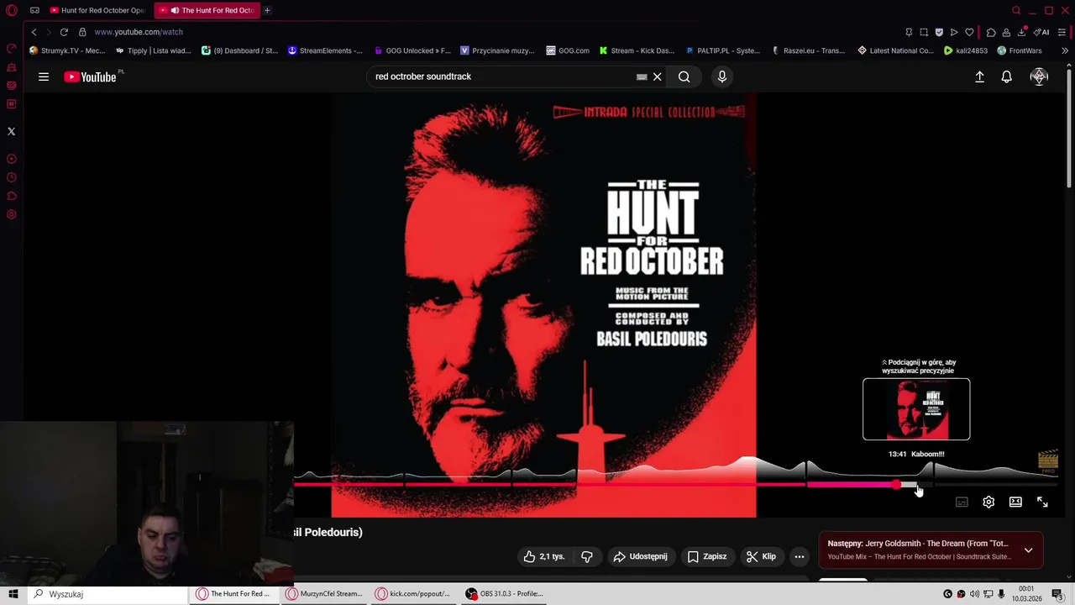
Task: Start voice search with the microphone
Action: 722,76
